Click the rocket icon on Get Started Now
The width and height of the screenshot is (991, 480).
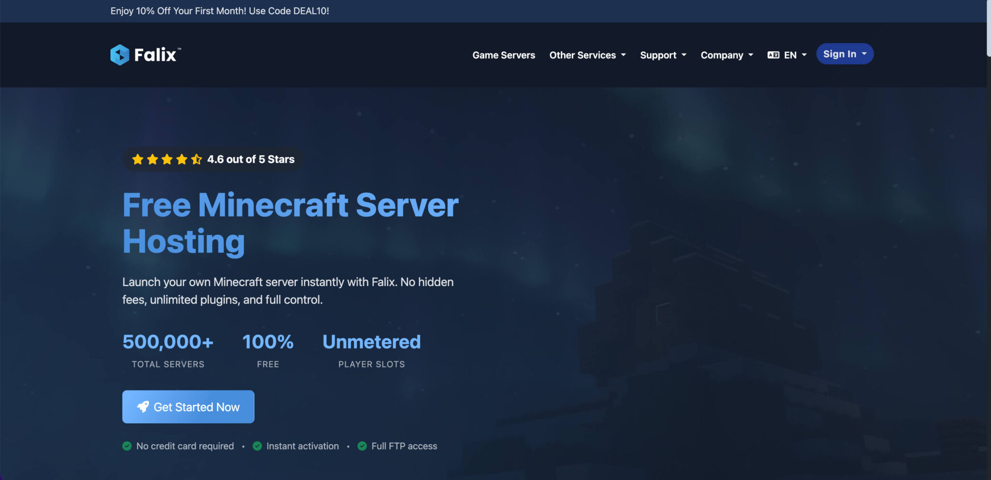(x=142, y=407)
